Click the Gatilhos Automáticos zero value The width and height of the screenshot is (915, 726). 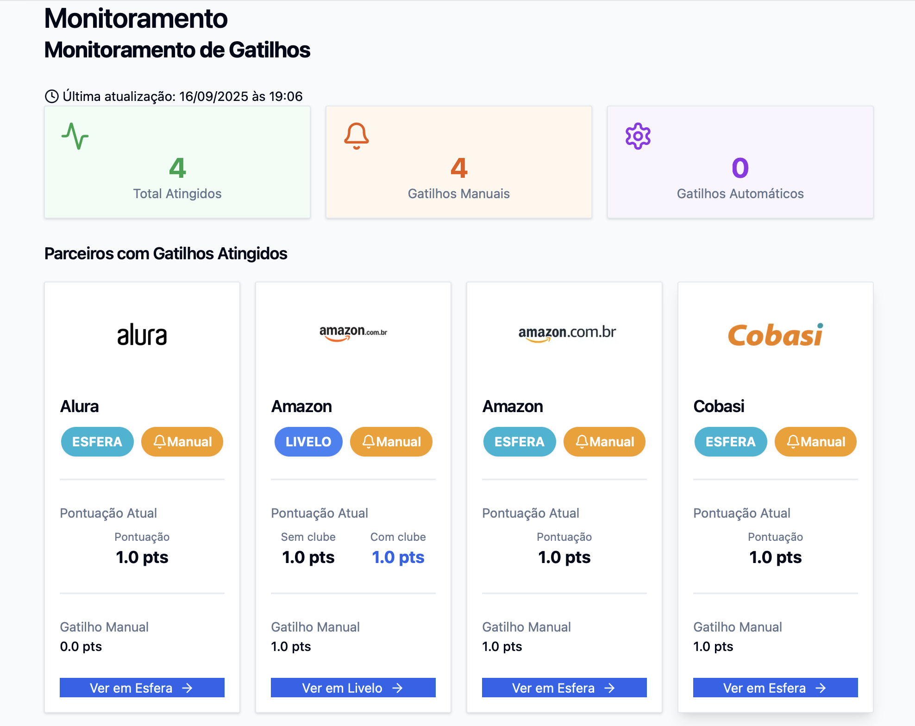point(740,168)
